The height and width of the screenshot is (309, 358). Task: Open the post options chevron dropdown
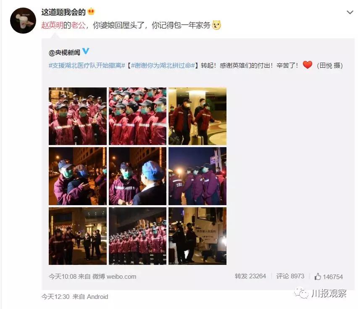point(350,12)
